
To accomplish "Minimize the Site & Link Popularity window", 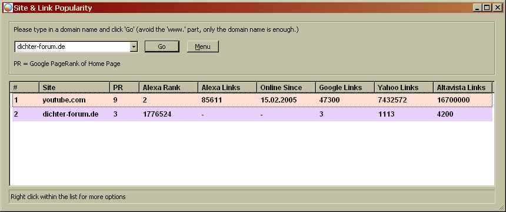I will 478,8.
